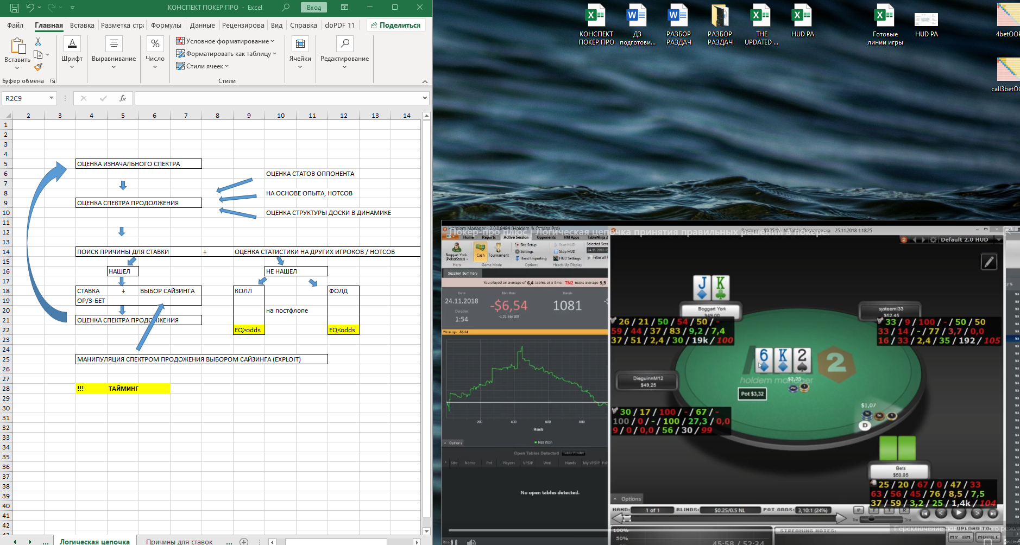Copy the selection using the copy icon
Image resolution: width=1020 pixels, height=545 pixels.
(x=38, y=54)
